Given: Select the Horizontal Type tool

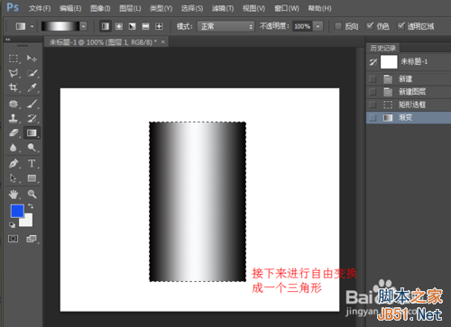Looking at the screenshot, I should (32, 163).
